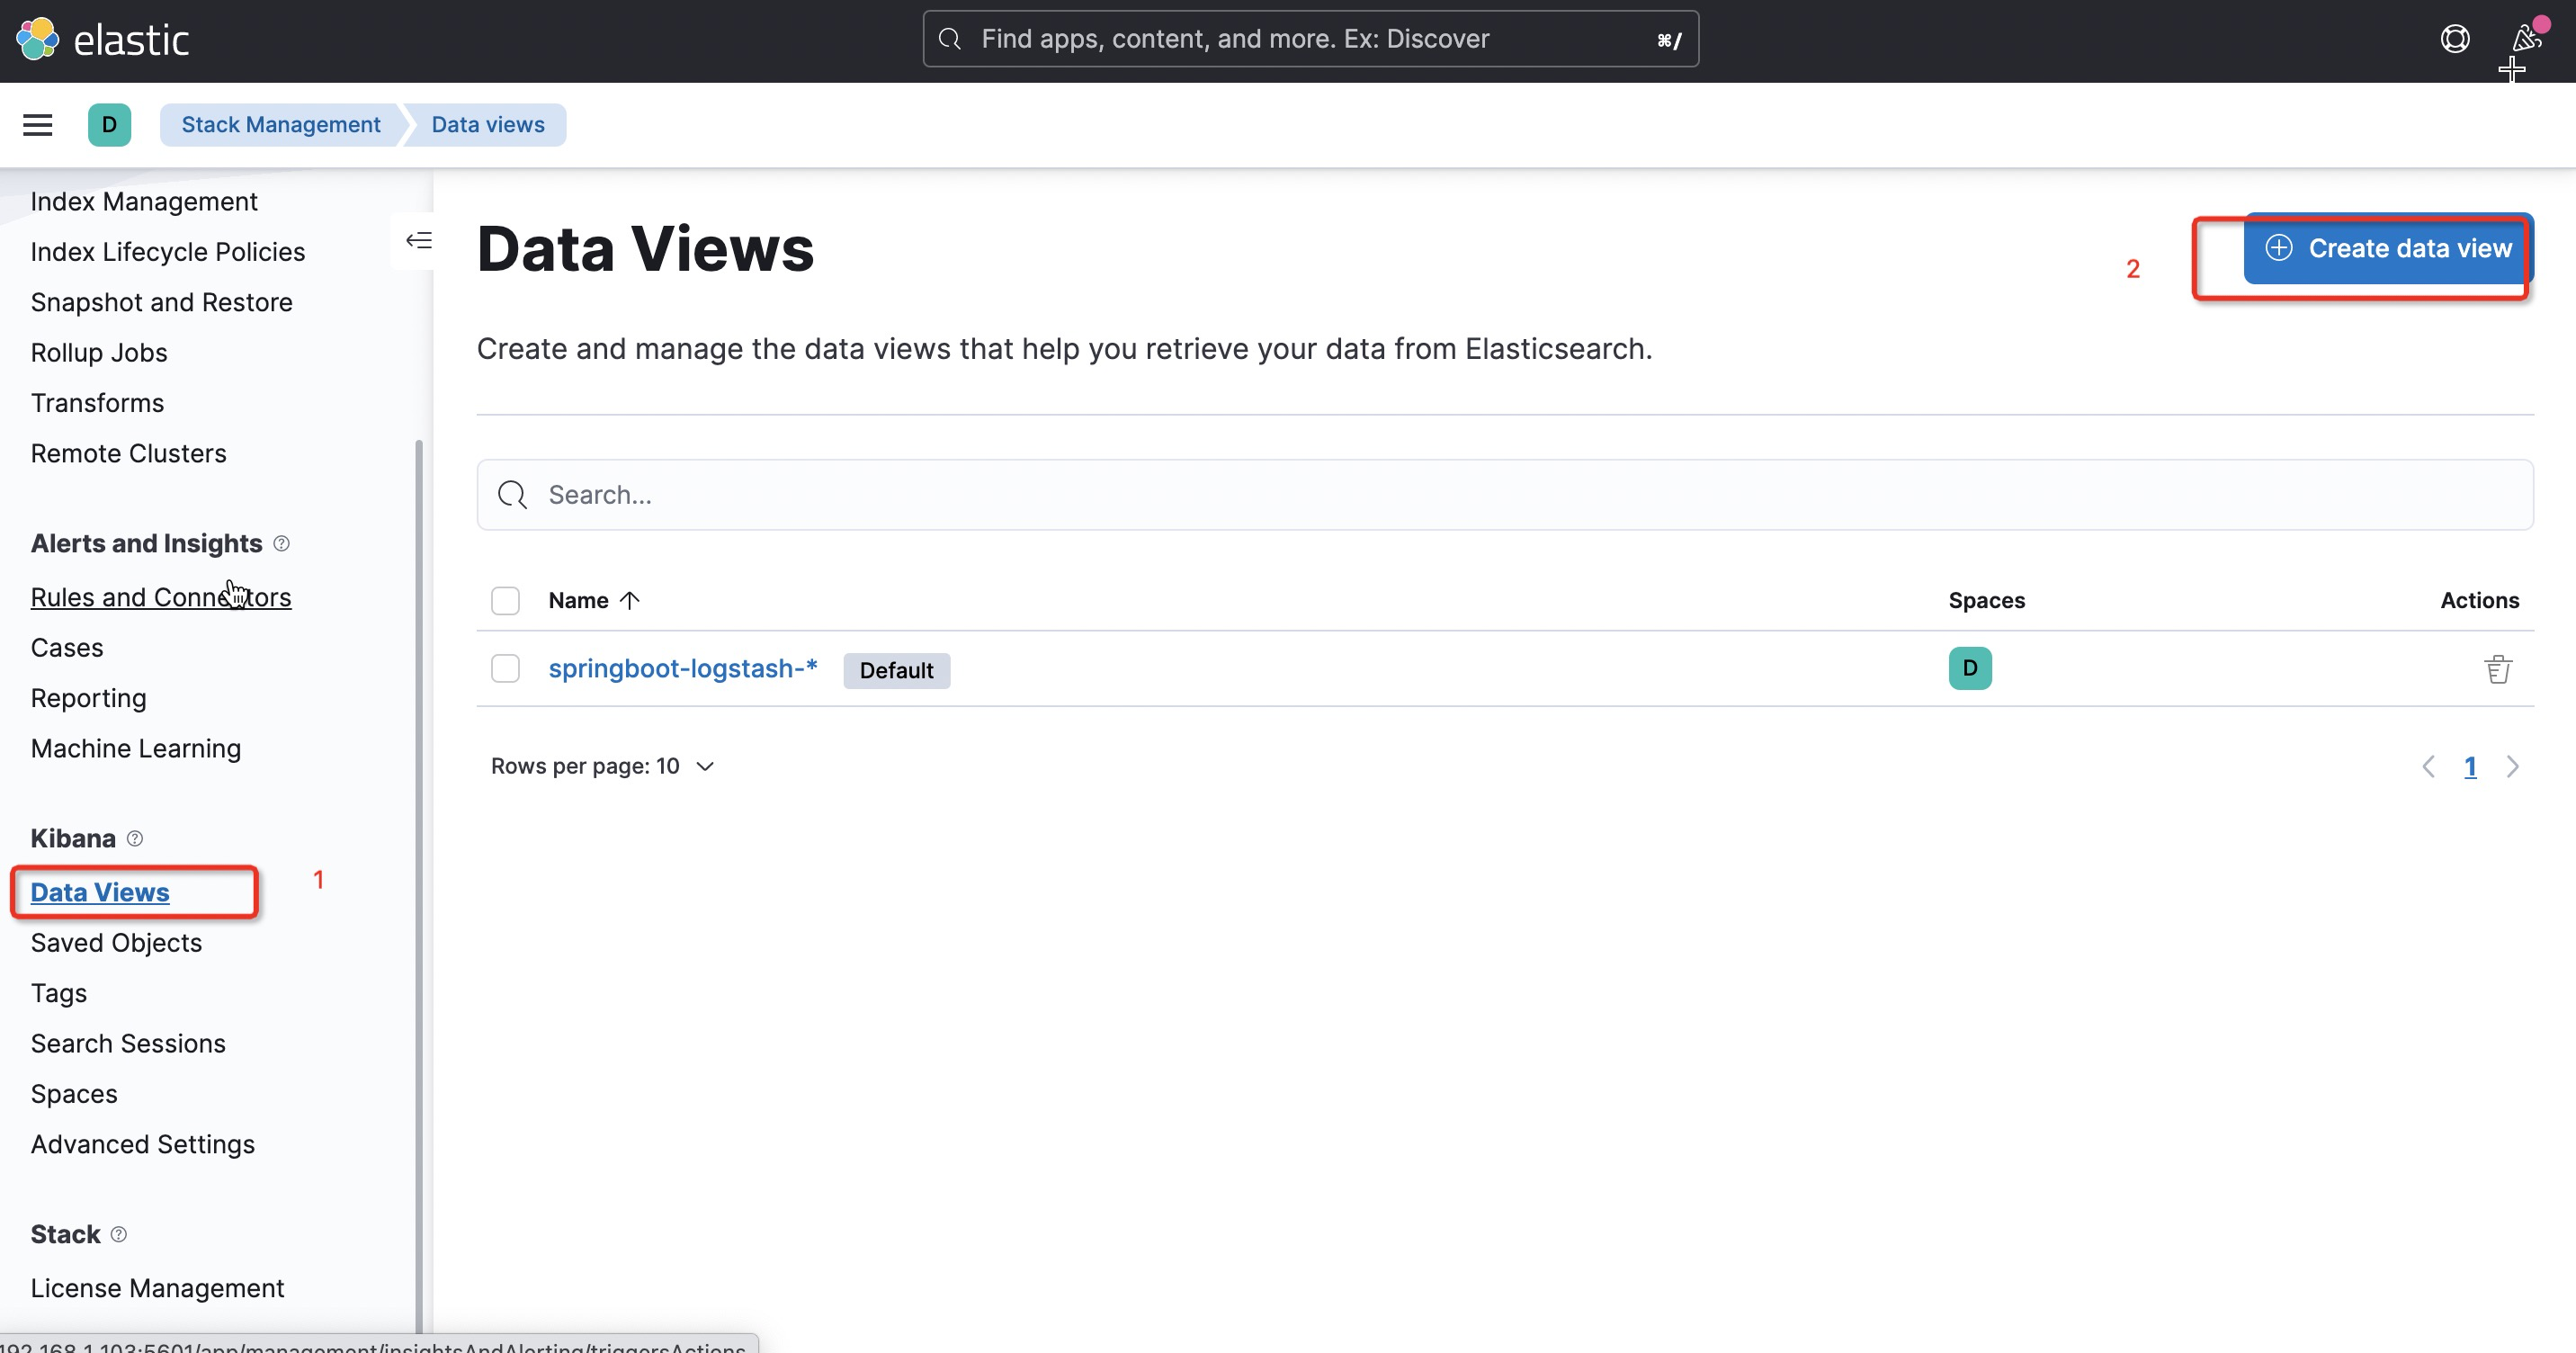Open the springboot-logstash-* data view link
2576x1353 pixels.
pos(682,667)
